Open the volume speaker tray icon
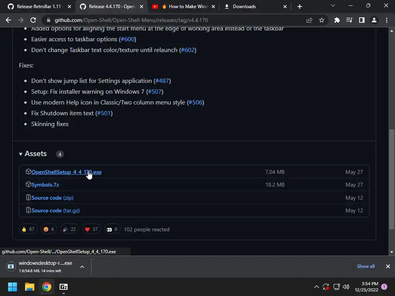 pyautogui.click(x=346, y=287)
